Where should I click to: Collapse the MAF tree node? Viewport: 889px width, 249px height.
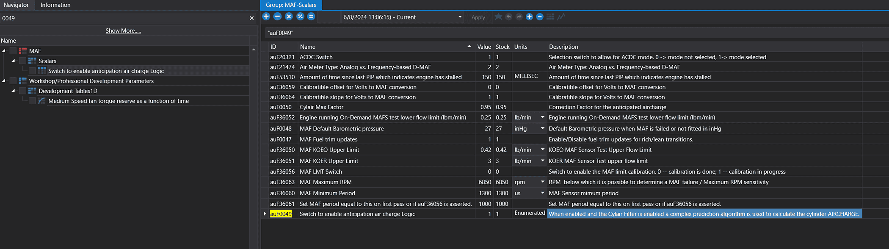4,51
